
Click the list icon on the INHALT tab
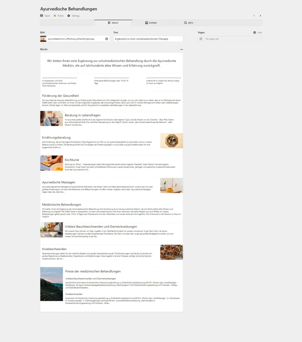point(109,22)
